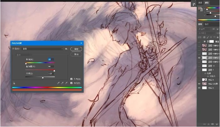220x127 pixels.
Task: Switch to the Layers panel tab
Action: click(201, 24)
